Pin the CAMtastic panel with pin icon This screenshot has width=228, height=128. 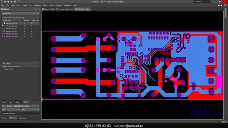tap(37, 9)
